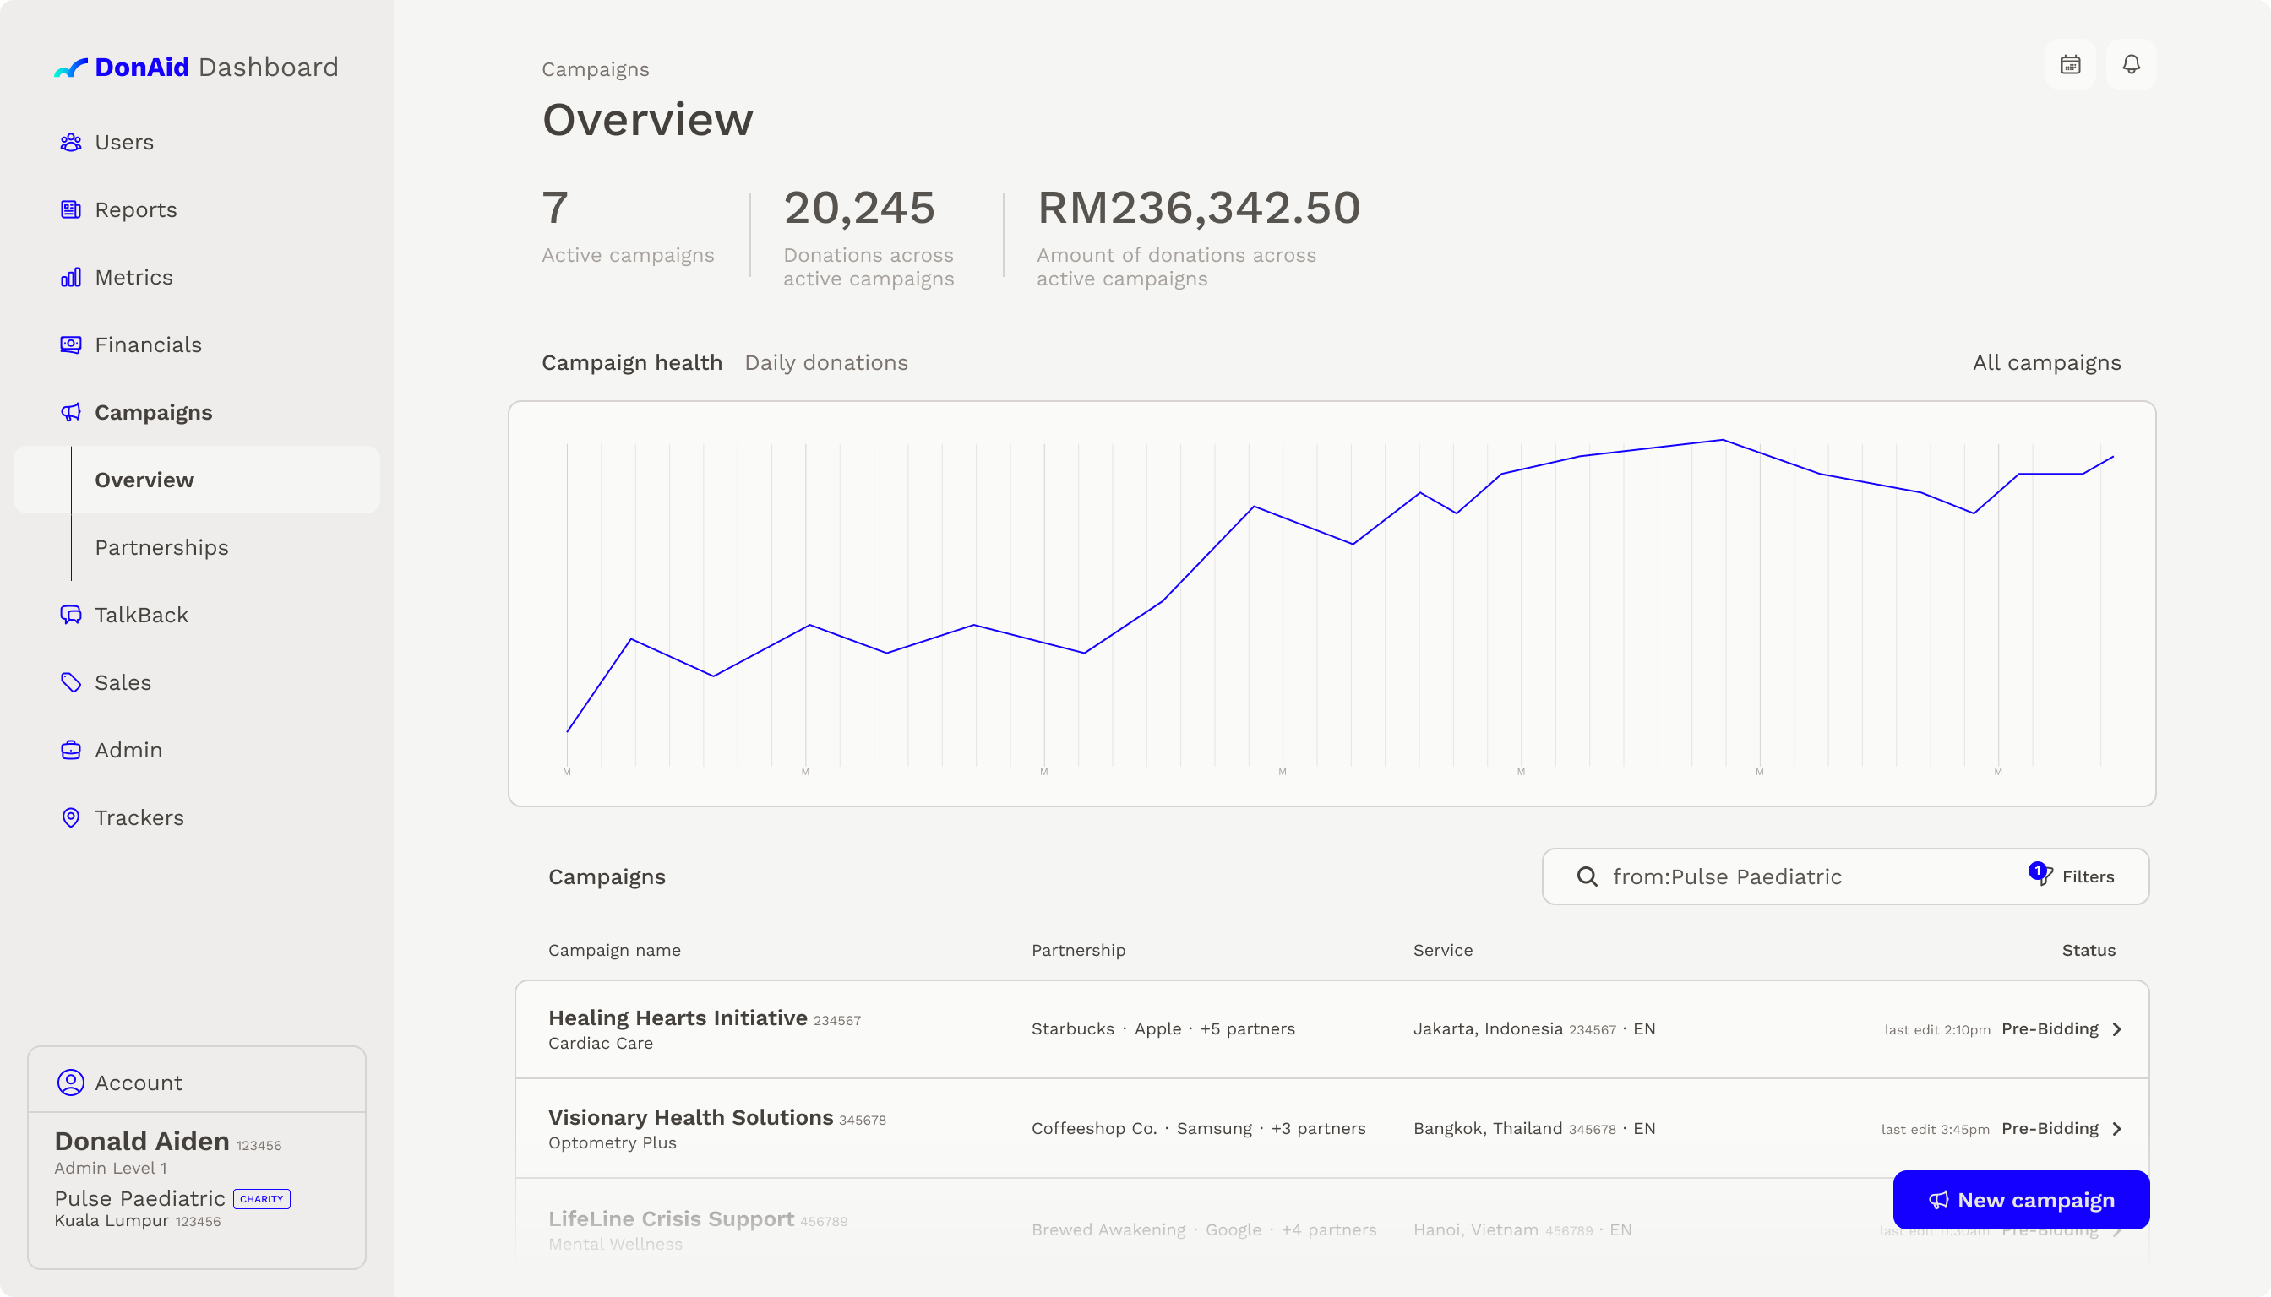Expand Healing Hearts Initiative row chevron
This screenshot has width=2271, height=1297.
(x=2116, y=1030)
